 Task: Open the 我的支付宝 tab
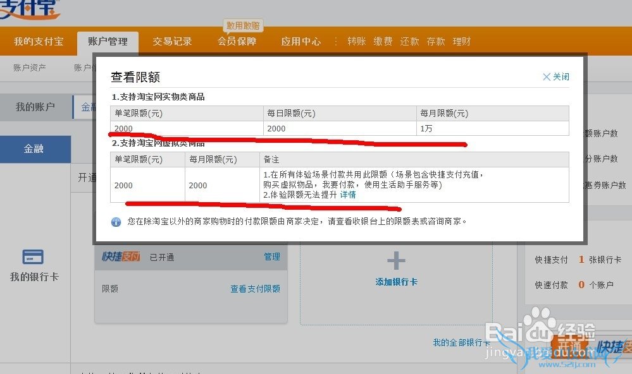39,42
